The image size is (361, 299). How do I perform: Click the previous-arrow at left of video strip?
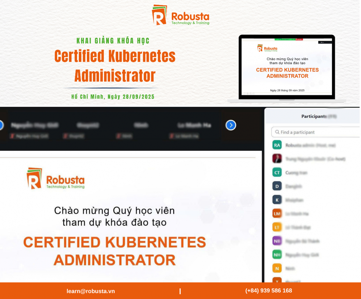coord(1,125)
